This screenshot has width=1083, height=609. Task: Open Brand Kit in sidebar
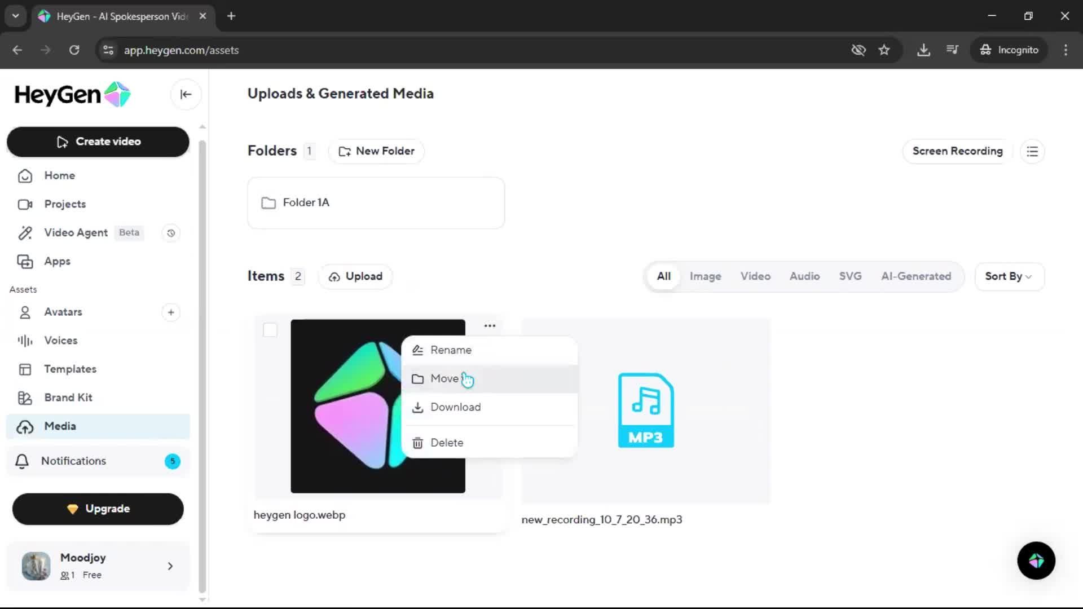(x=68, y=398)
